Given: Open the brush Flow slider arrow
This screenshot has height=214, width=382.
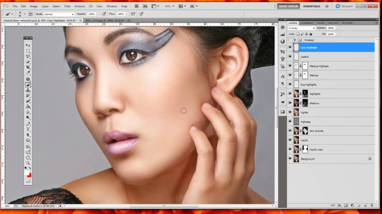Looking at the screenshot, I should pyautogui.click(x=127, y=14).
